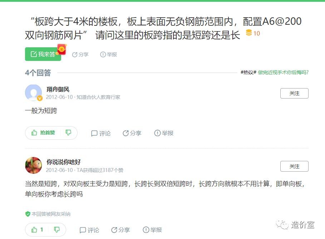Follow user 翔舟御风 with 关注 button
The image size is (325, 239).
pyautogui.click(x=294, y=93)
